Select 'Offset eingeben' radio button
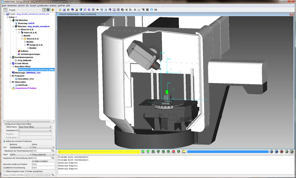 (x=4, y=171)
